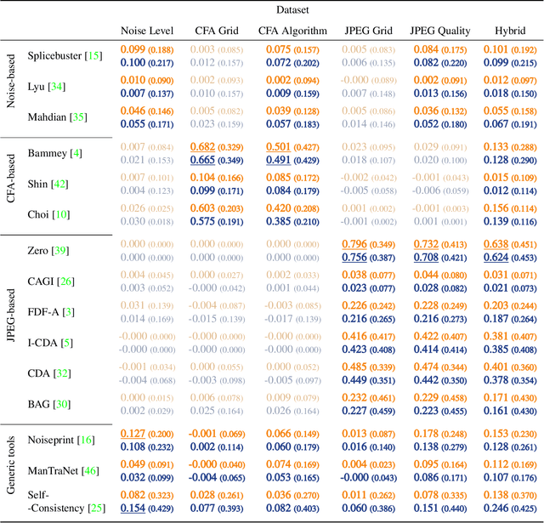
Task: Open citation [42] next to Shin
Action: click(x=59, y=184)
